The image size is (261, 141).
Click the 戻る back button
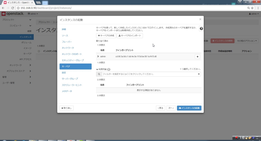(161, 108)
